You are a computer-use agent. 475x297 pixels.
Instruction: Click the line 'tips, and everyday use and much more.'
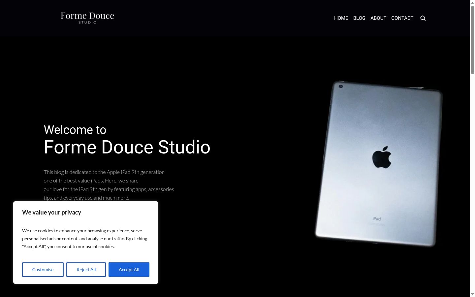(x=86, y=198)
